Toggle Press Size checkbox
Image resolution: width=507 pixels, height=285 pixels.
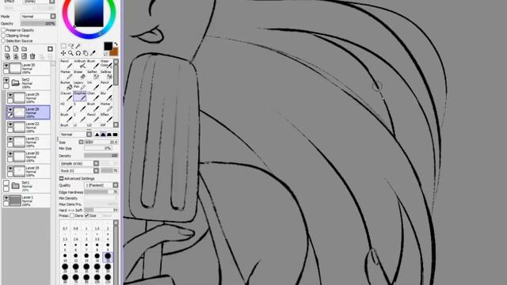pyautogui.click(x=86, y=215)
